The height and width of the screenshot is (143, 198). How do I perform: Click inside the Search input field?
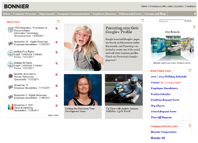[x=171, y=21]
